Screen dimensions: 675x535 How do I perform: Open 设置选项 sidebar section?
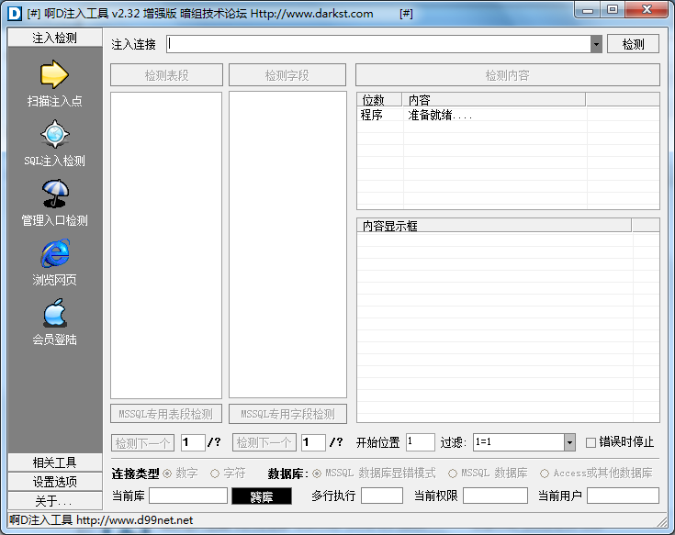coord(55,482)
